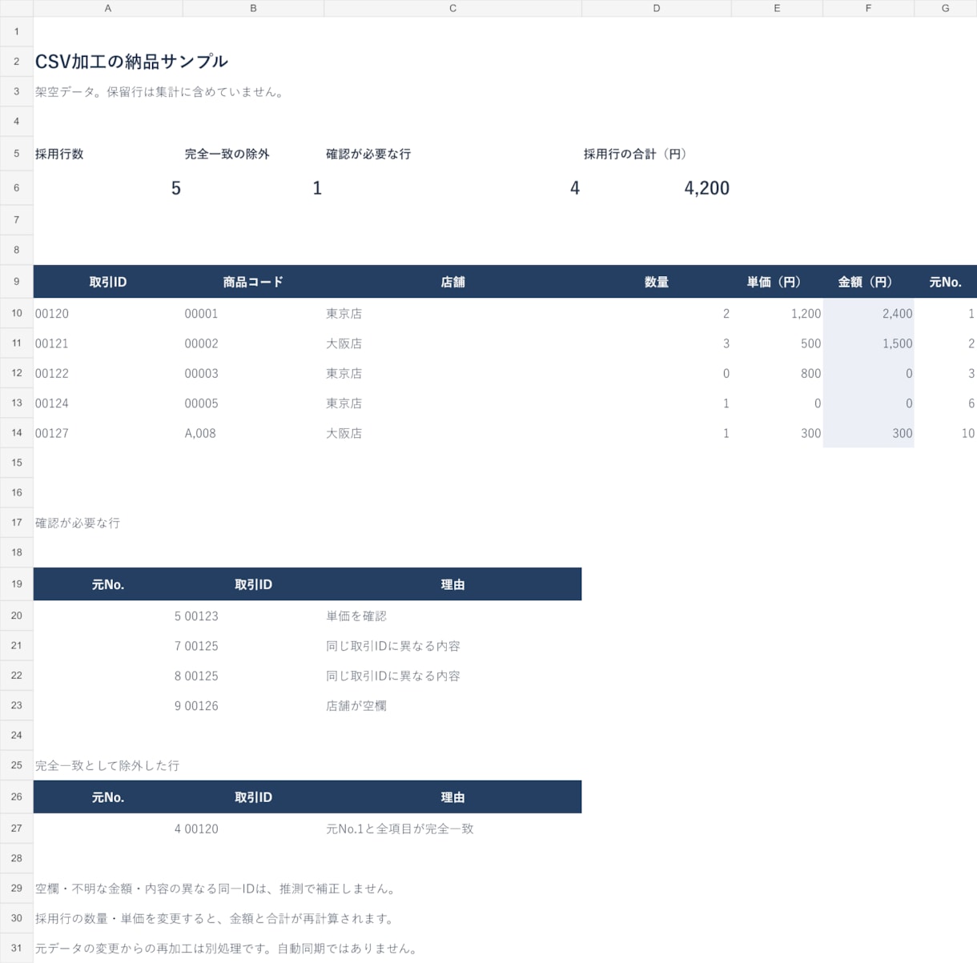
Task: Select column A header
Action: coord(108,8)
